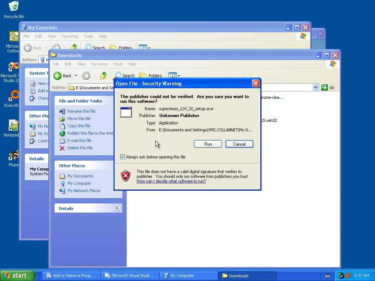Screen dimensions: 375x281
Task: Click the red X Delete this file icon
Action: [x=62, y=148]
